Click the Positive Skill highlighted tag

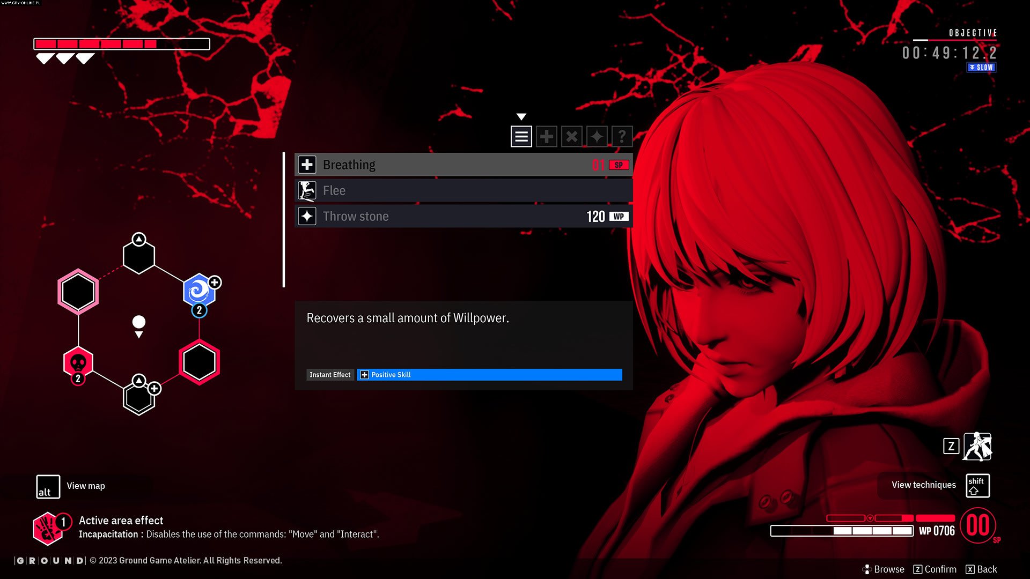coord(488,374)
